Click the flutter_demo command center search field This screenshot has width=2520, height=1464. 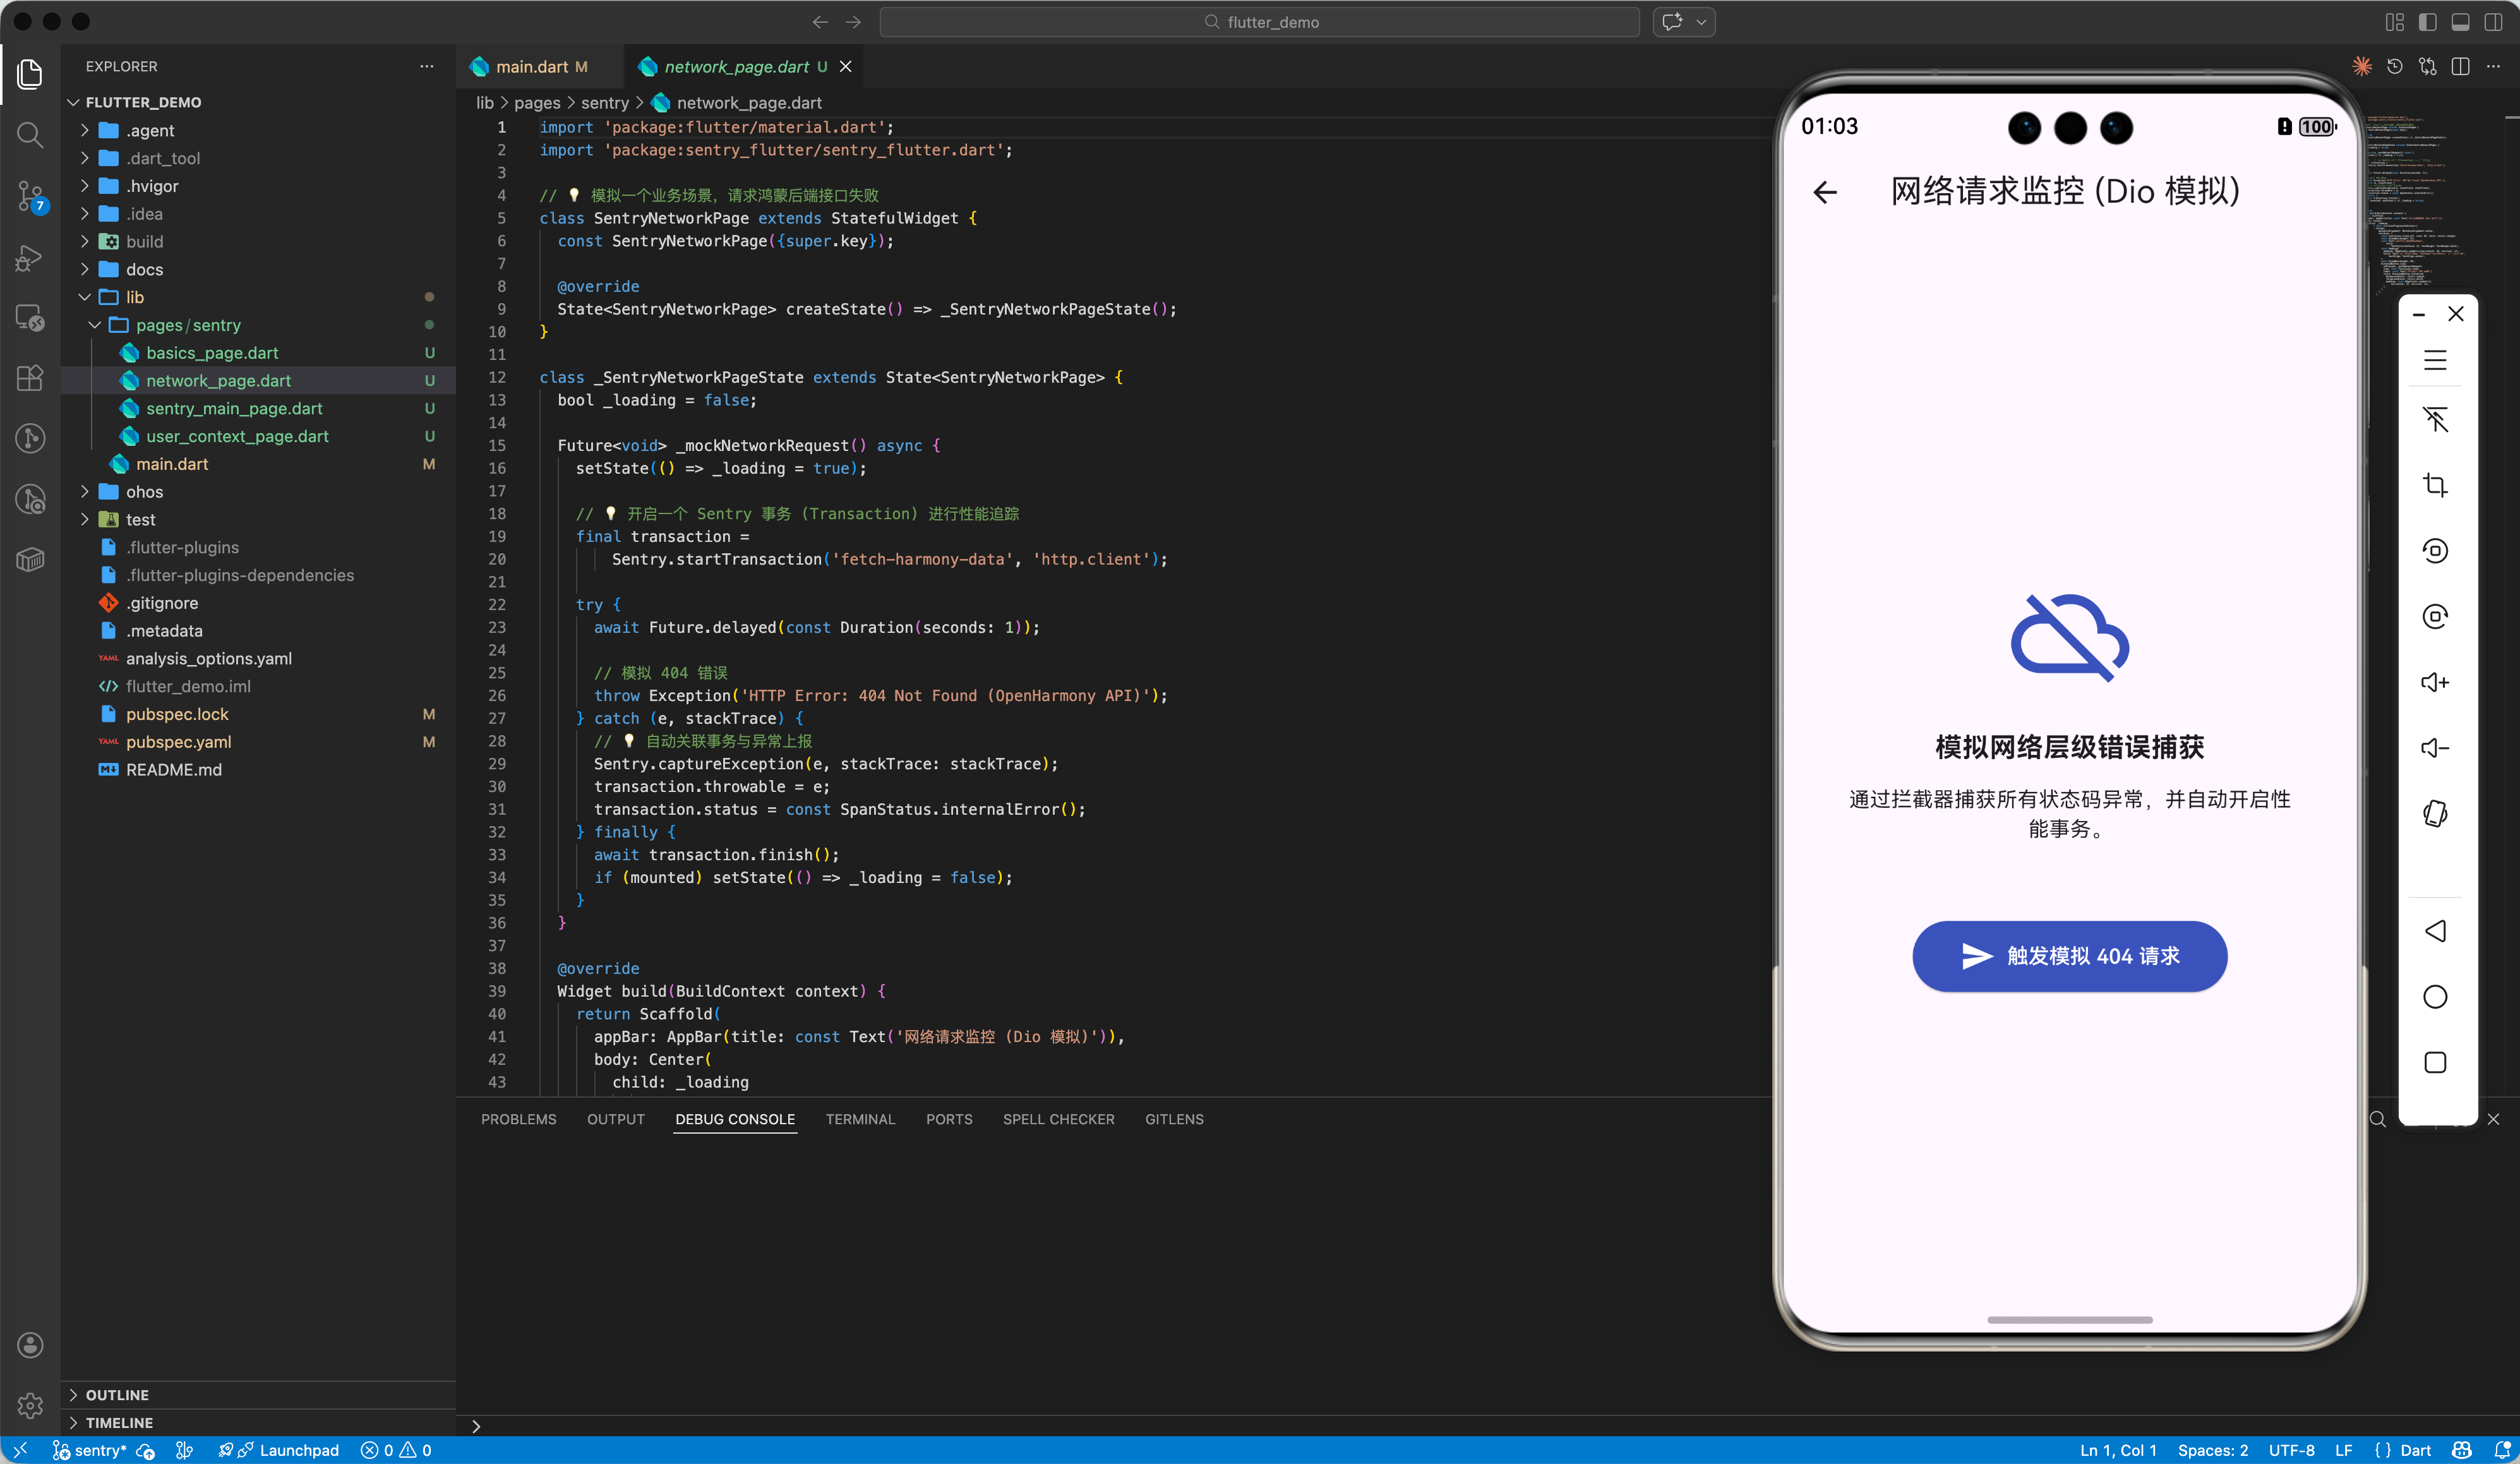click(x=1259, y=22)
